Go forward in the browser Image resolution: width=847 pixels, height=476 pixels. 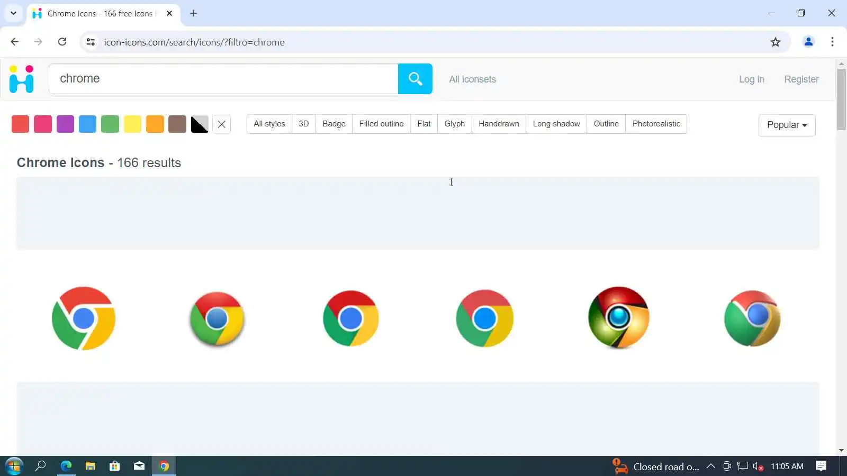point(38,42)
